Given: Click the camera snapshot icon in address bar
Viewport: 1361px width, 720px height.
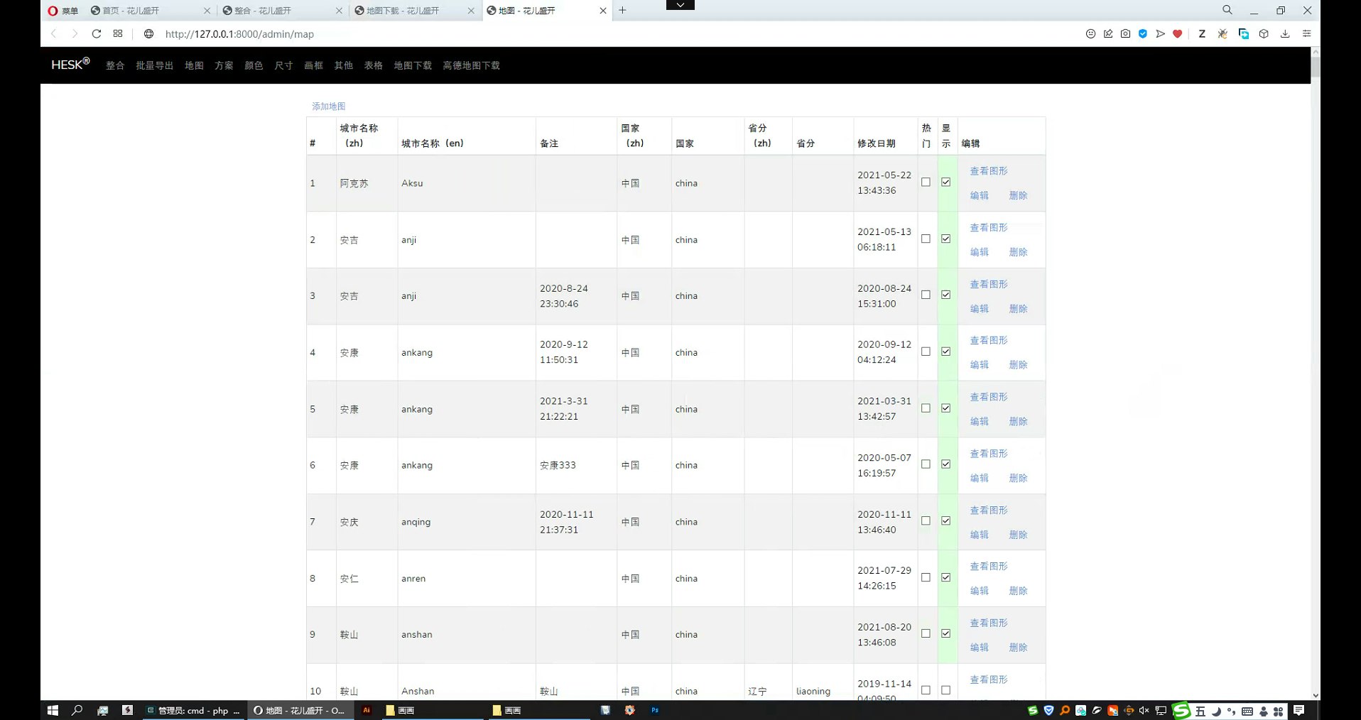Looking at the screenshot, I should point(1125,34).
